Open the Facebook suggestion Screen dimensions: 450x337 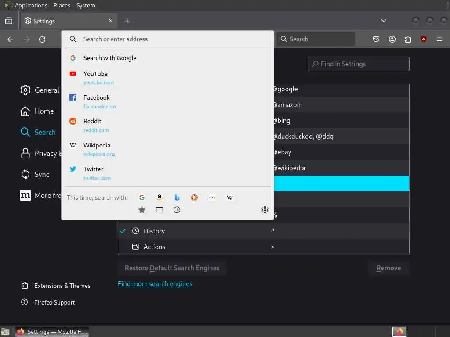(167, 102)
